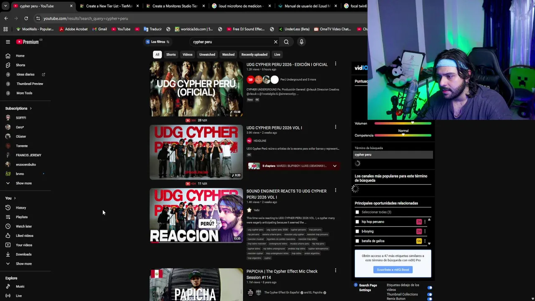Open options menu for UDG CYPHER PERU 2026 VOL I
The width and height of the screenshot is (535, 301).
click(x=335, y=127)
